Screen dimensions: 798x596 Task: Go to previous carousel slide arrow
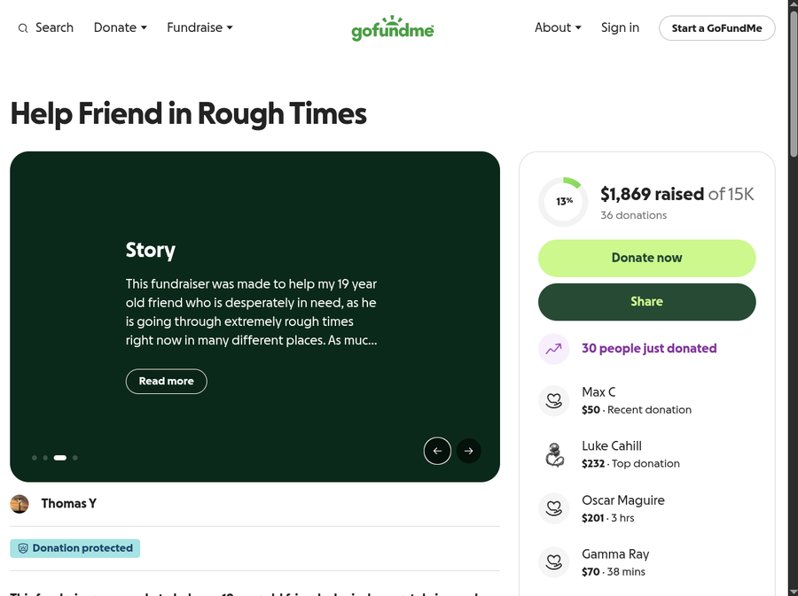point(437,451)
